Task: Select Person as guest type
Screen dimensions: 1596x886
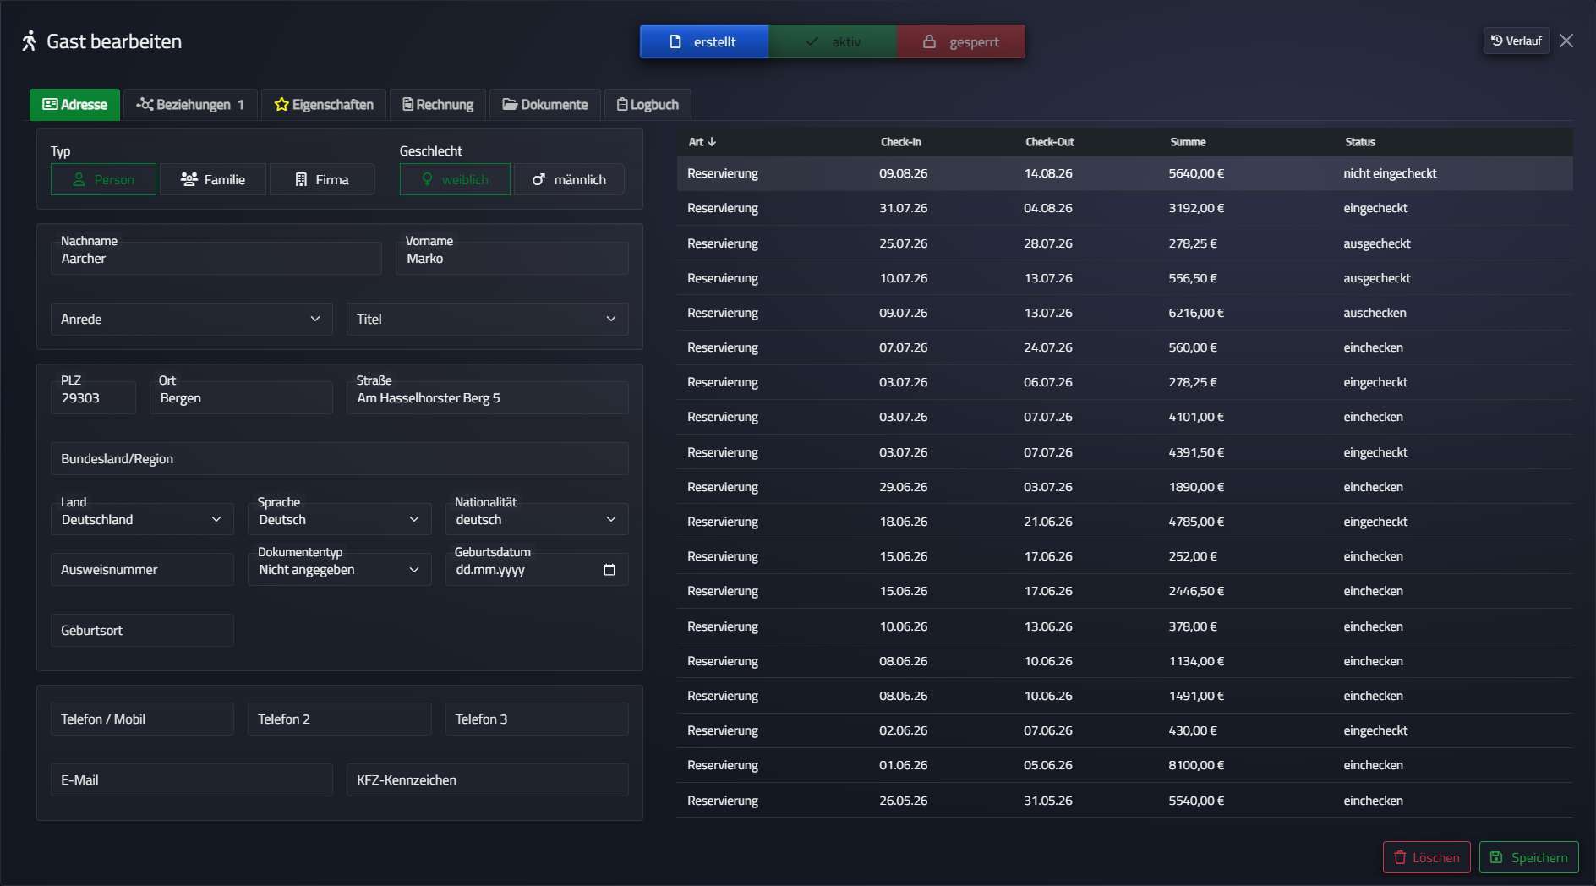Action: pos(103,179)
